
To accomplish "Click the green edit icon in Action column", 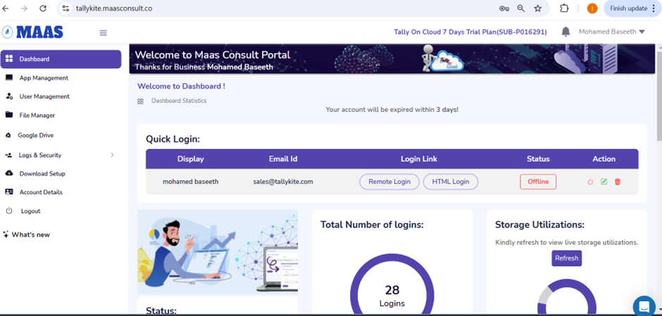I will click(x=604, y=182).
